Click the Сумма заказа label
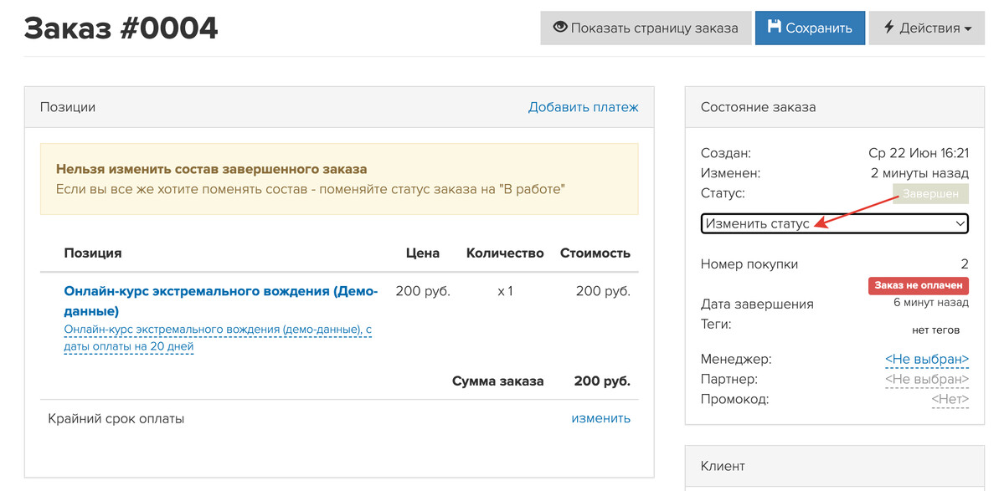 pos(498,381)
